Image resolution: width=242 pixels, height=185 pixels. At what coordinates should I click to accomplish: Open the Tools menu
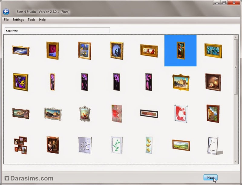pos(31,20)
